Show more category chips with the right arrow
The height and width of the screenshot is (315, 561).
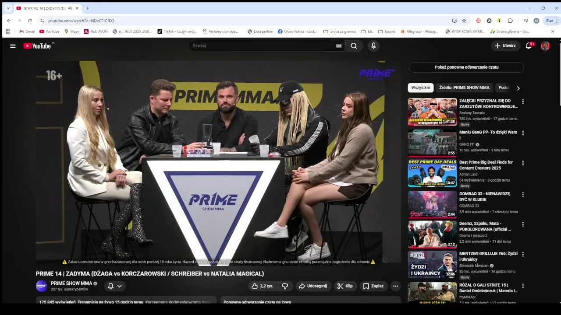518,88
